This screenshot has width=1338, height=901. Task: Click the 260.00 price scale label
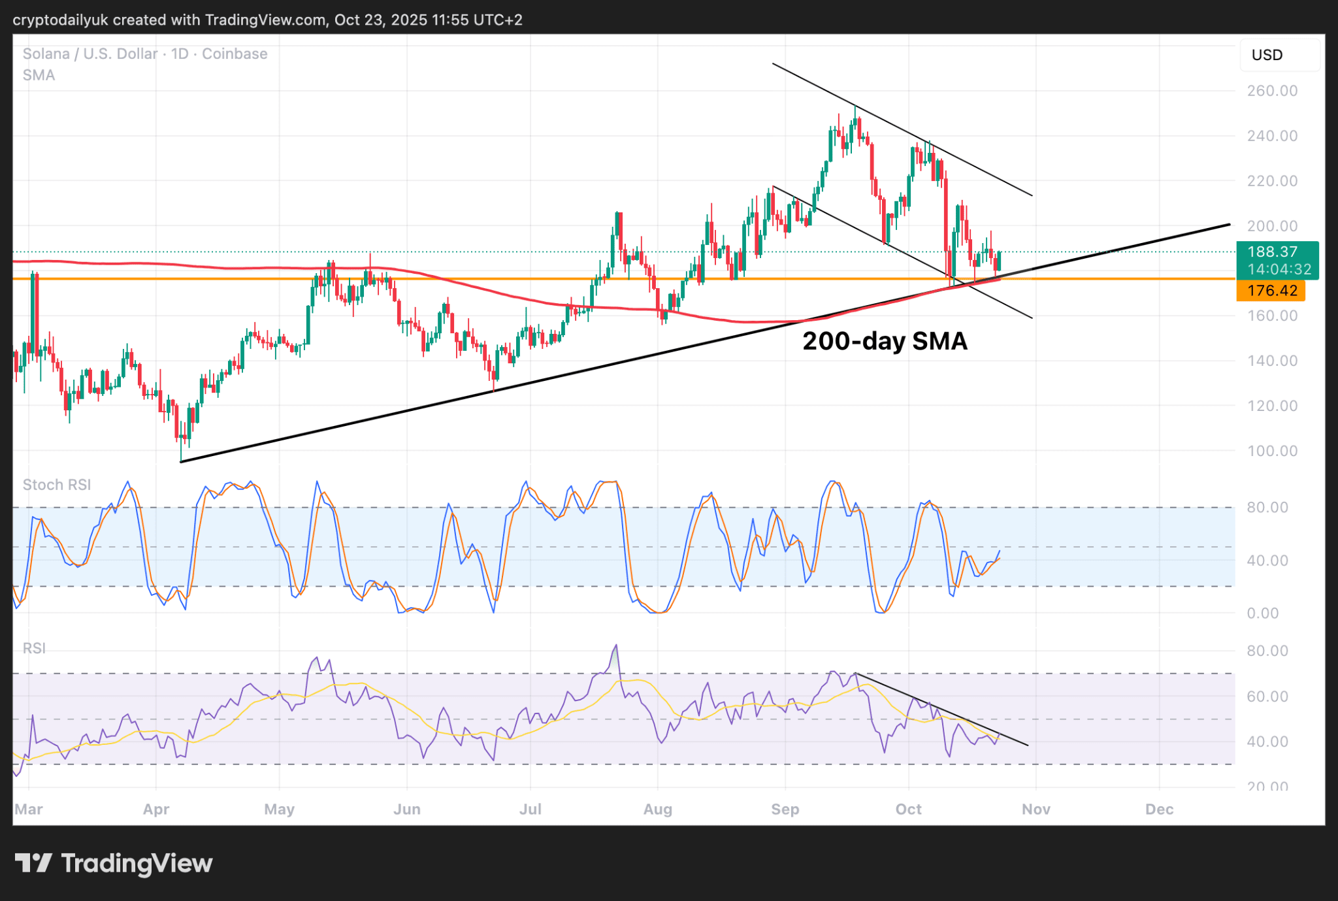point(1272,91)
